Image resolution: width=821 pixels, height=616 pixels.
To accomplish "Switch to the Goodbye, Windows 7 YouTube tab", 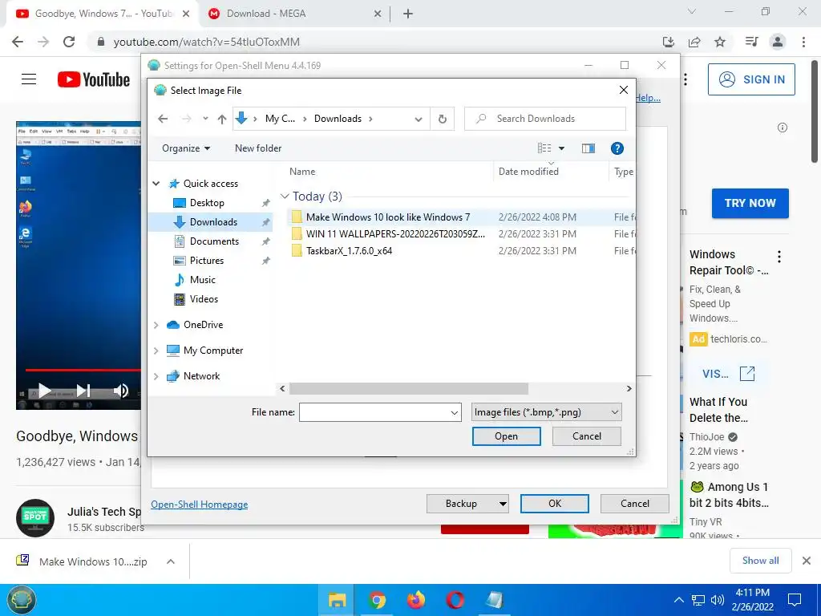I will pyautogui.click(x=103, y=14).
